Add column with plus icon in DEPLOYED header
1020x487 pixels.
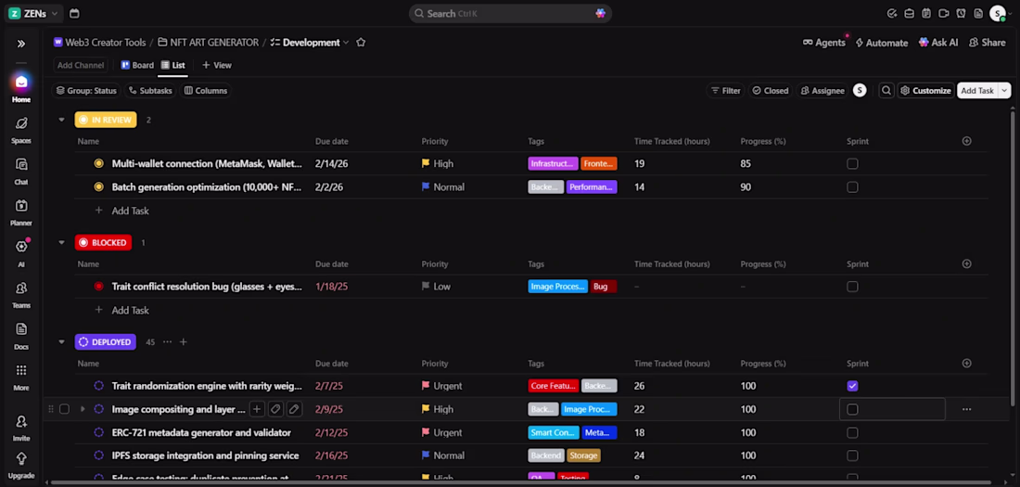point(966,364)
